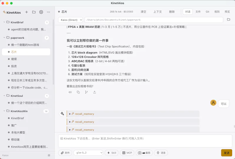The image size is (235, 159).
Task: Click the '可以' user message bubble
Action: point(224,104)
